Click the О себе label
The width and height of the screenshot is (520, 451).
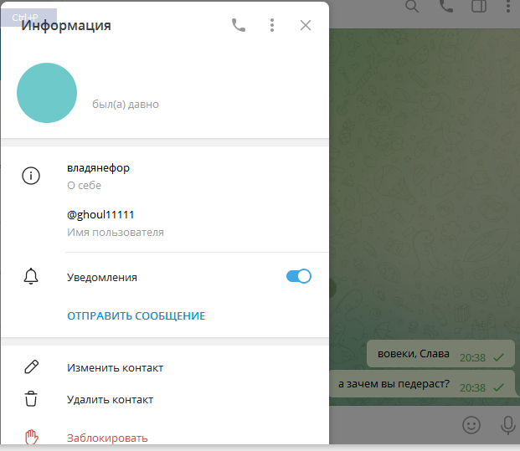[x=84, y=185]
